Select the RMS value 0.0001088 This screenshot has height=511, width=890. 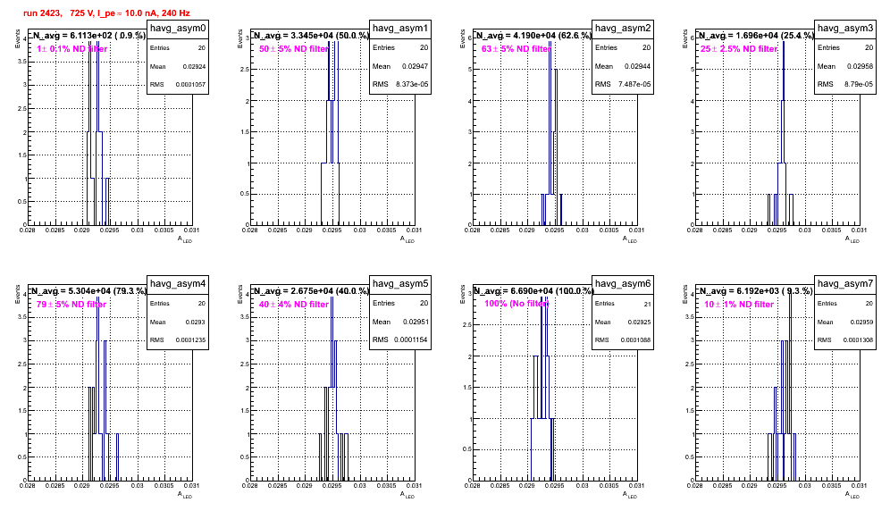(635, 340)
